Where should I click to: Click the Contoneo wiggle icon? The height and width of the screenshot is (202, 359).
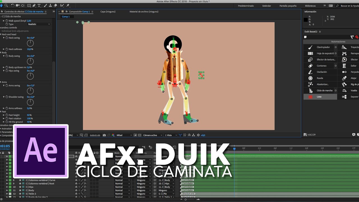(310, 66)
